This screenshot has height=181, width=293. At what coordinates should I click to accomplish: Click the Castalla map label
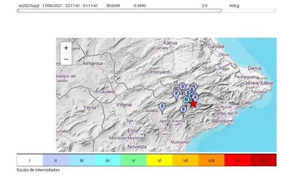pyautogui.click(x=149, y=110)
